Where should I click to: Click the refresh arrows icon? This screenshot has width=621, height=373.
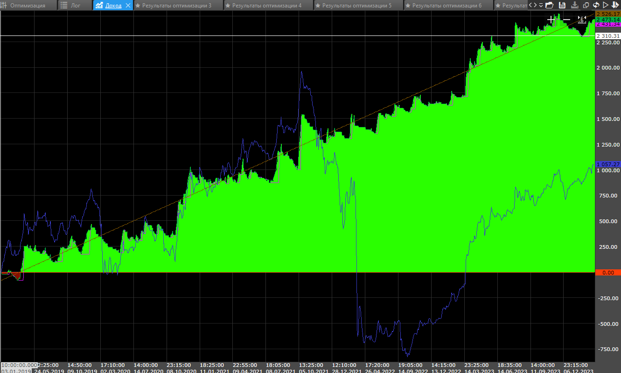pyautogui.click(x=596, y=6)
